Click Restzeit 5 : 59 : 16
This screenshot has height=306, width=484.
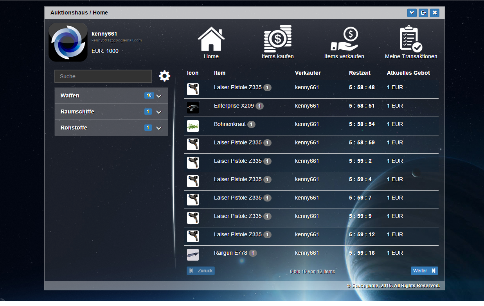362,253
